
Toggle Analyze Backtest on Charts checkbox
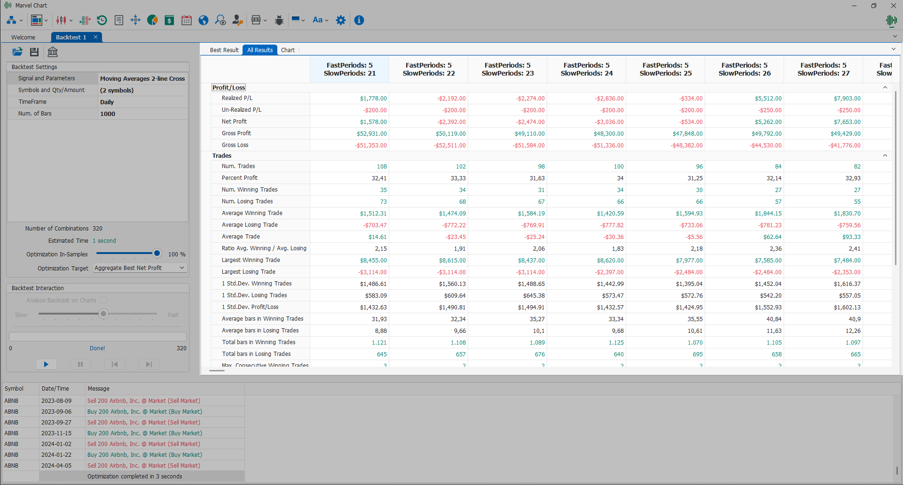point(103,300)
